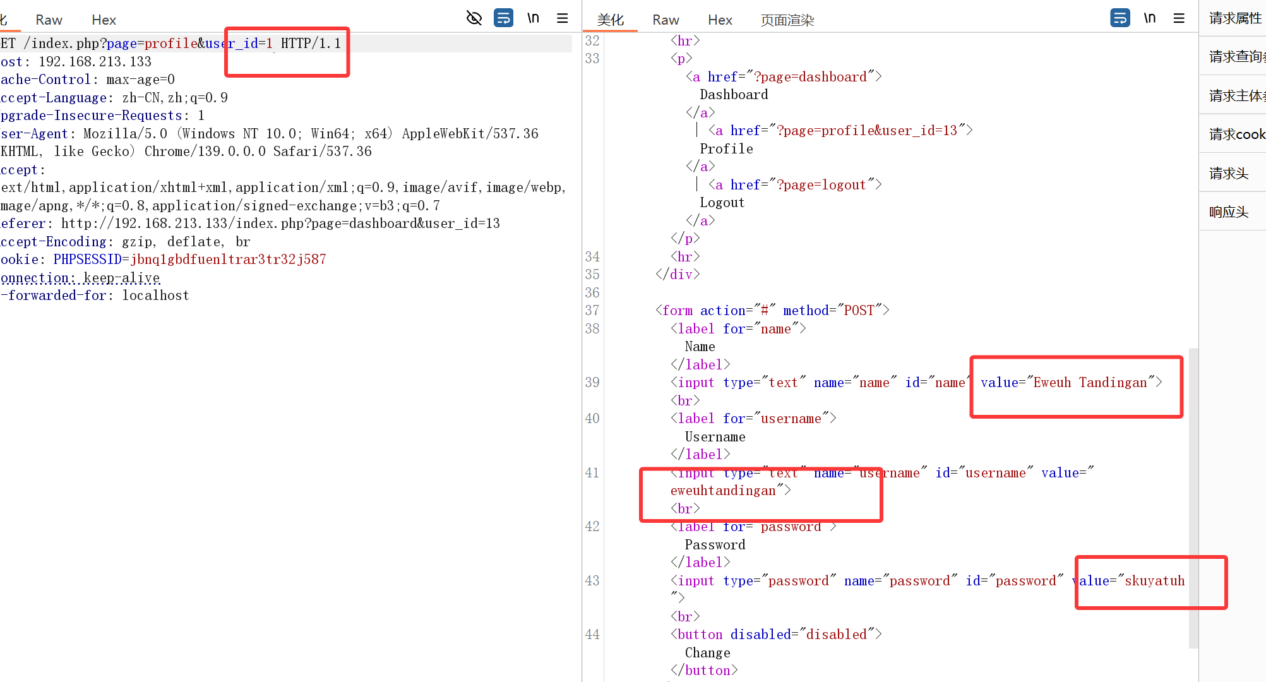The height and width of the screenshot is (682, 1266).
Task: Toggle word wrap icon in response panel
Action: 1120,18
